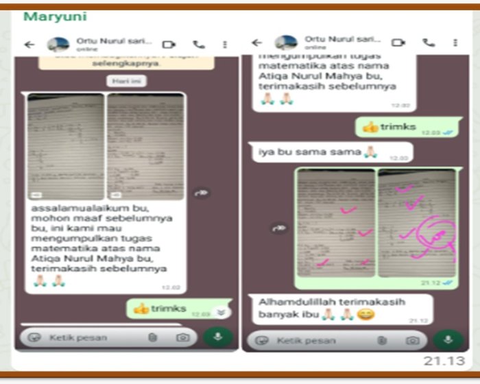Open the second homework photo in the left chat
Screen dimensions: 480x384
(145, 147)
